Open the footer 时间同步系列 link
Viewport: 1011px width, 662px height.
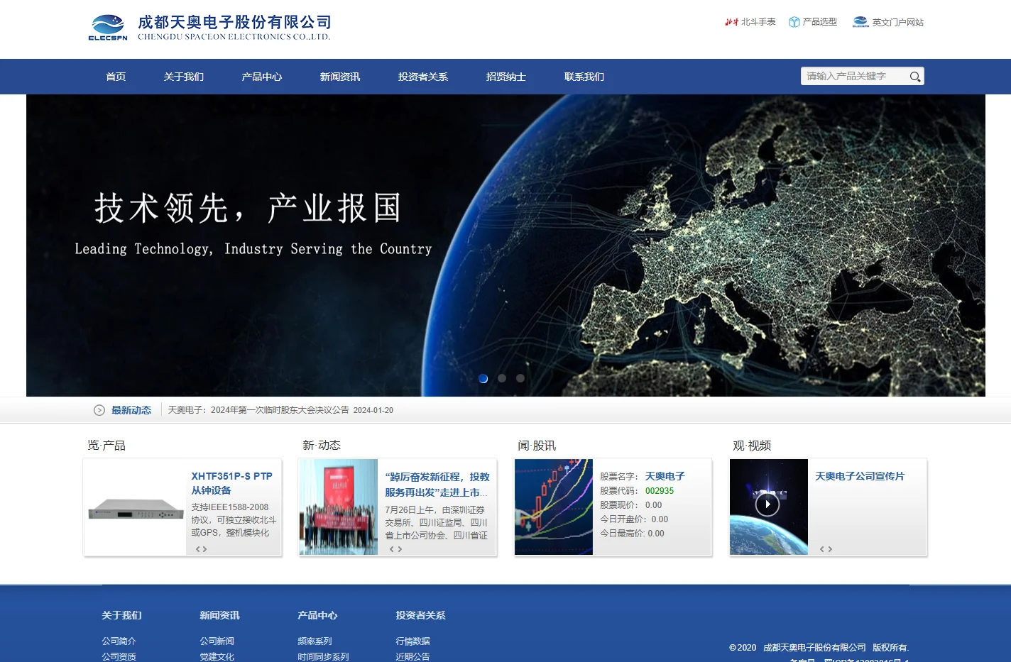(323, 656)
